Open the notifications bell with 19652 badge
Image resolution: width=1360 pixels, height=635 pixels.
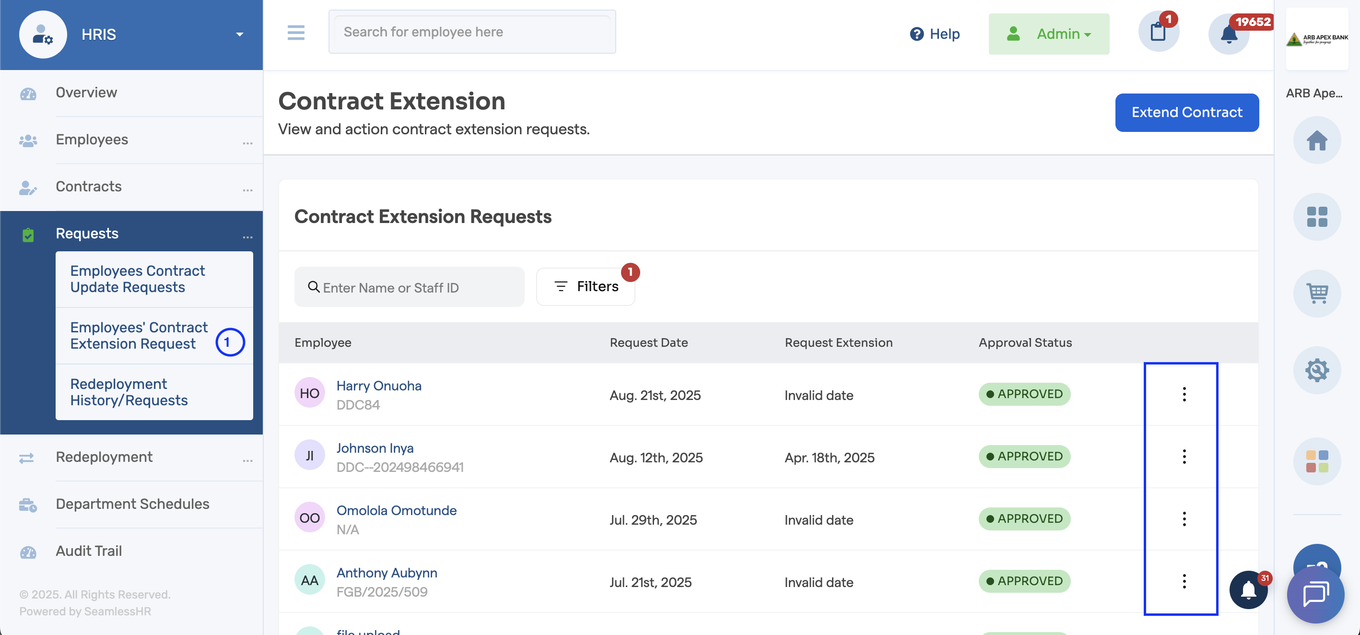pyautogui.click(x=1229, y=35)
